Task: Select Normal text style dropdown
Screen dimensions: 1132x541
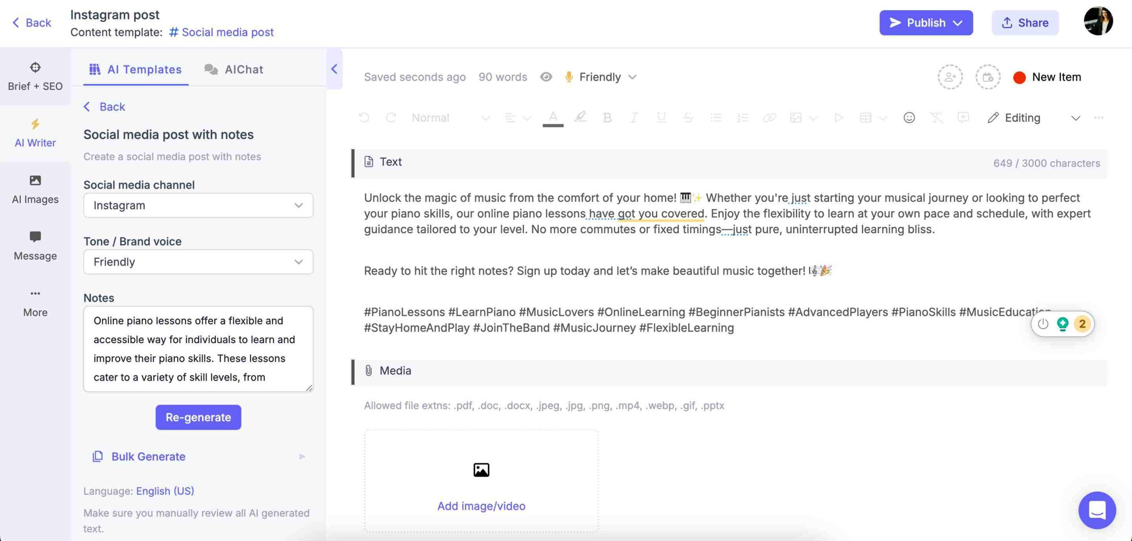Action: click(x=448, y=117)
